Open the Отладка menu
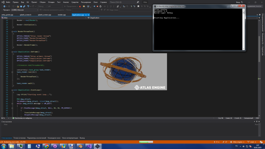265x149 pixels. pos(51,2)
